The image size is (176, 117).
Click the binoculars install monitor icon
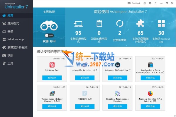point(49,26)
